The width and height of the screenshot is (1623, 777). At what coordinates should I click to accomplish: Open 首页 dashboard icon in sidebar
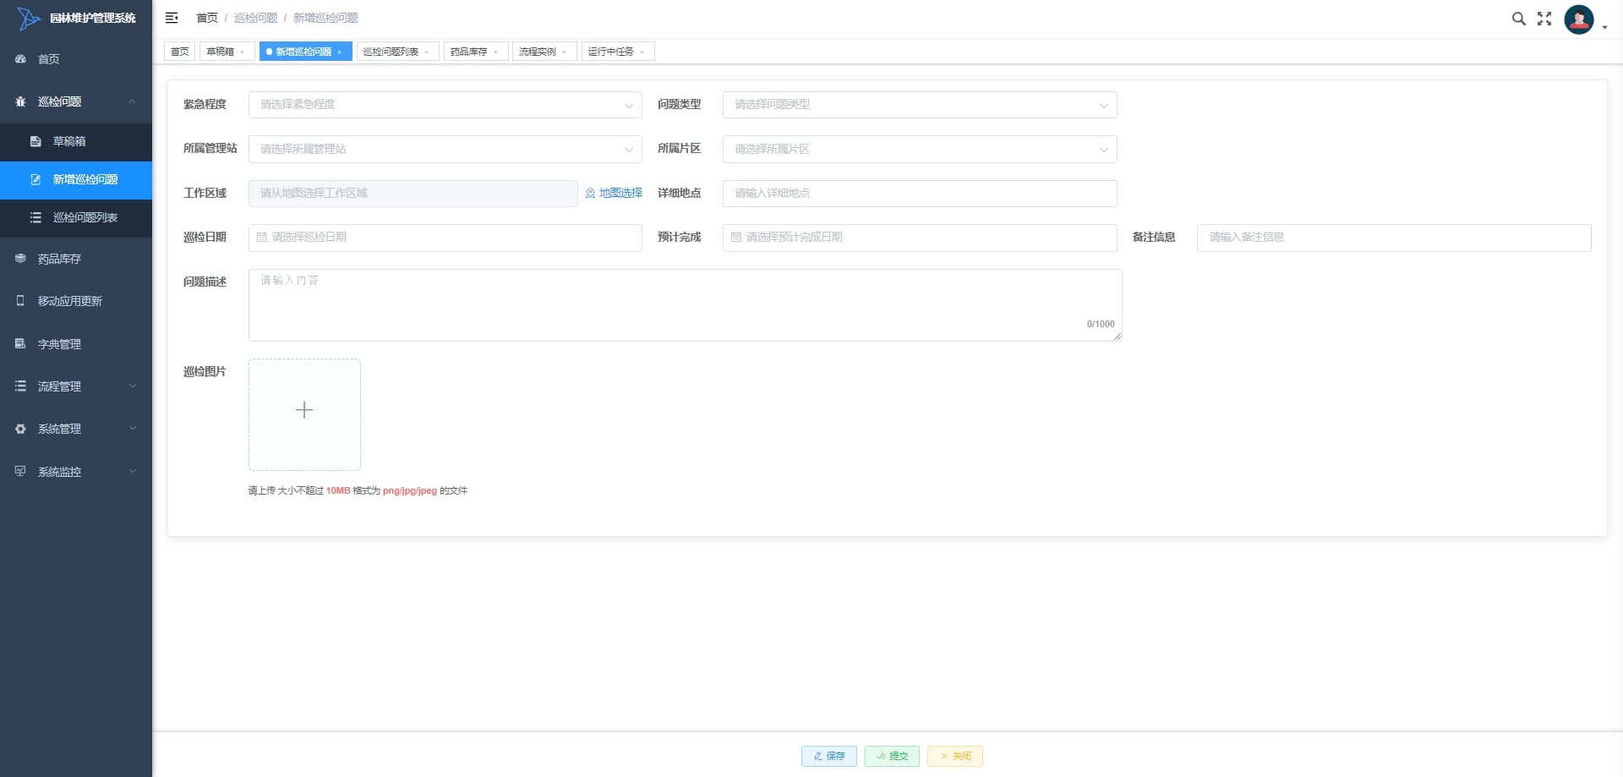(20, 59)
